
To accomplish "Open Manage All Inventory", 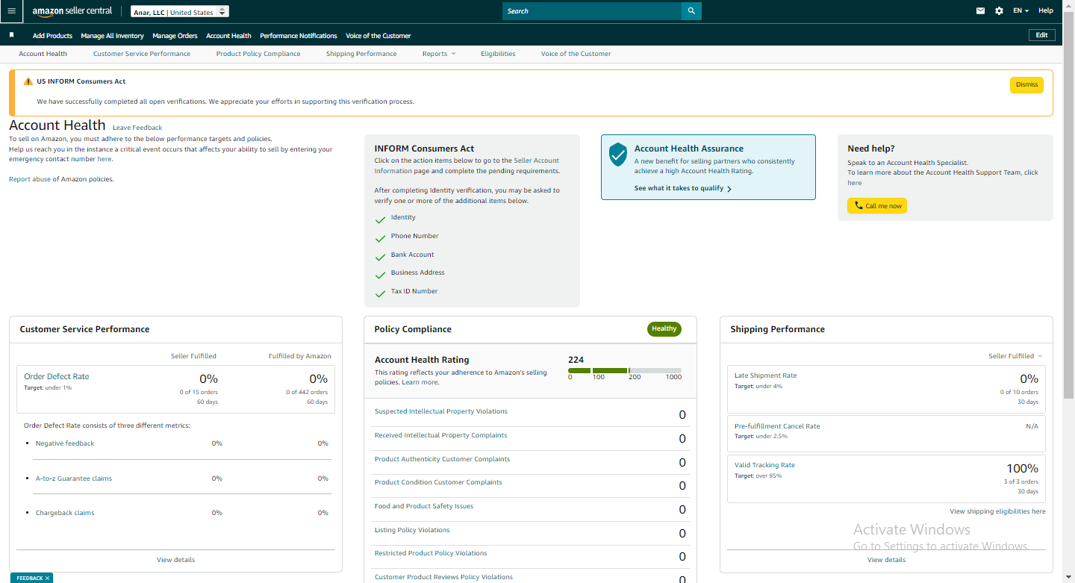I will coord(112,36).
